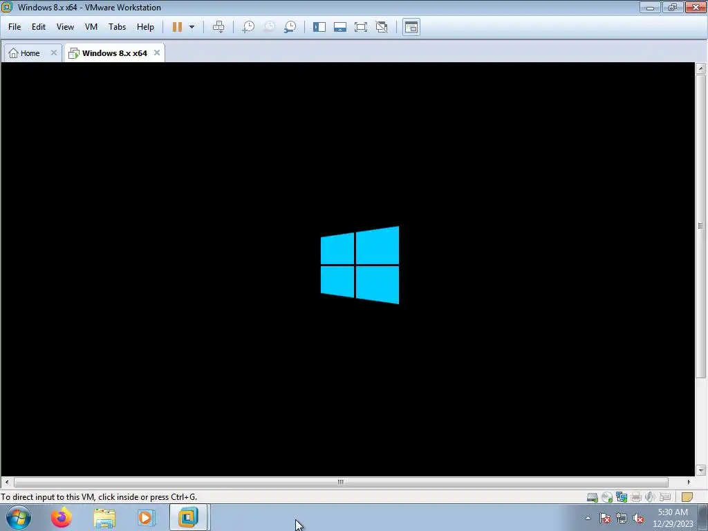Click the network adapter status icon
708x531 pixels.
[622, 498]
